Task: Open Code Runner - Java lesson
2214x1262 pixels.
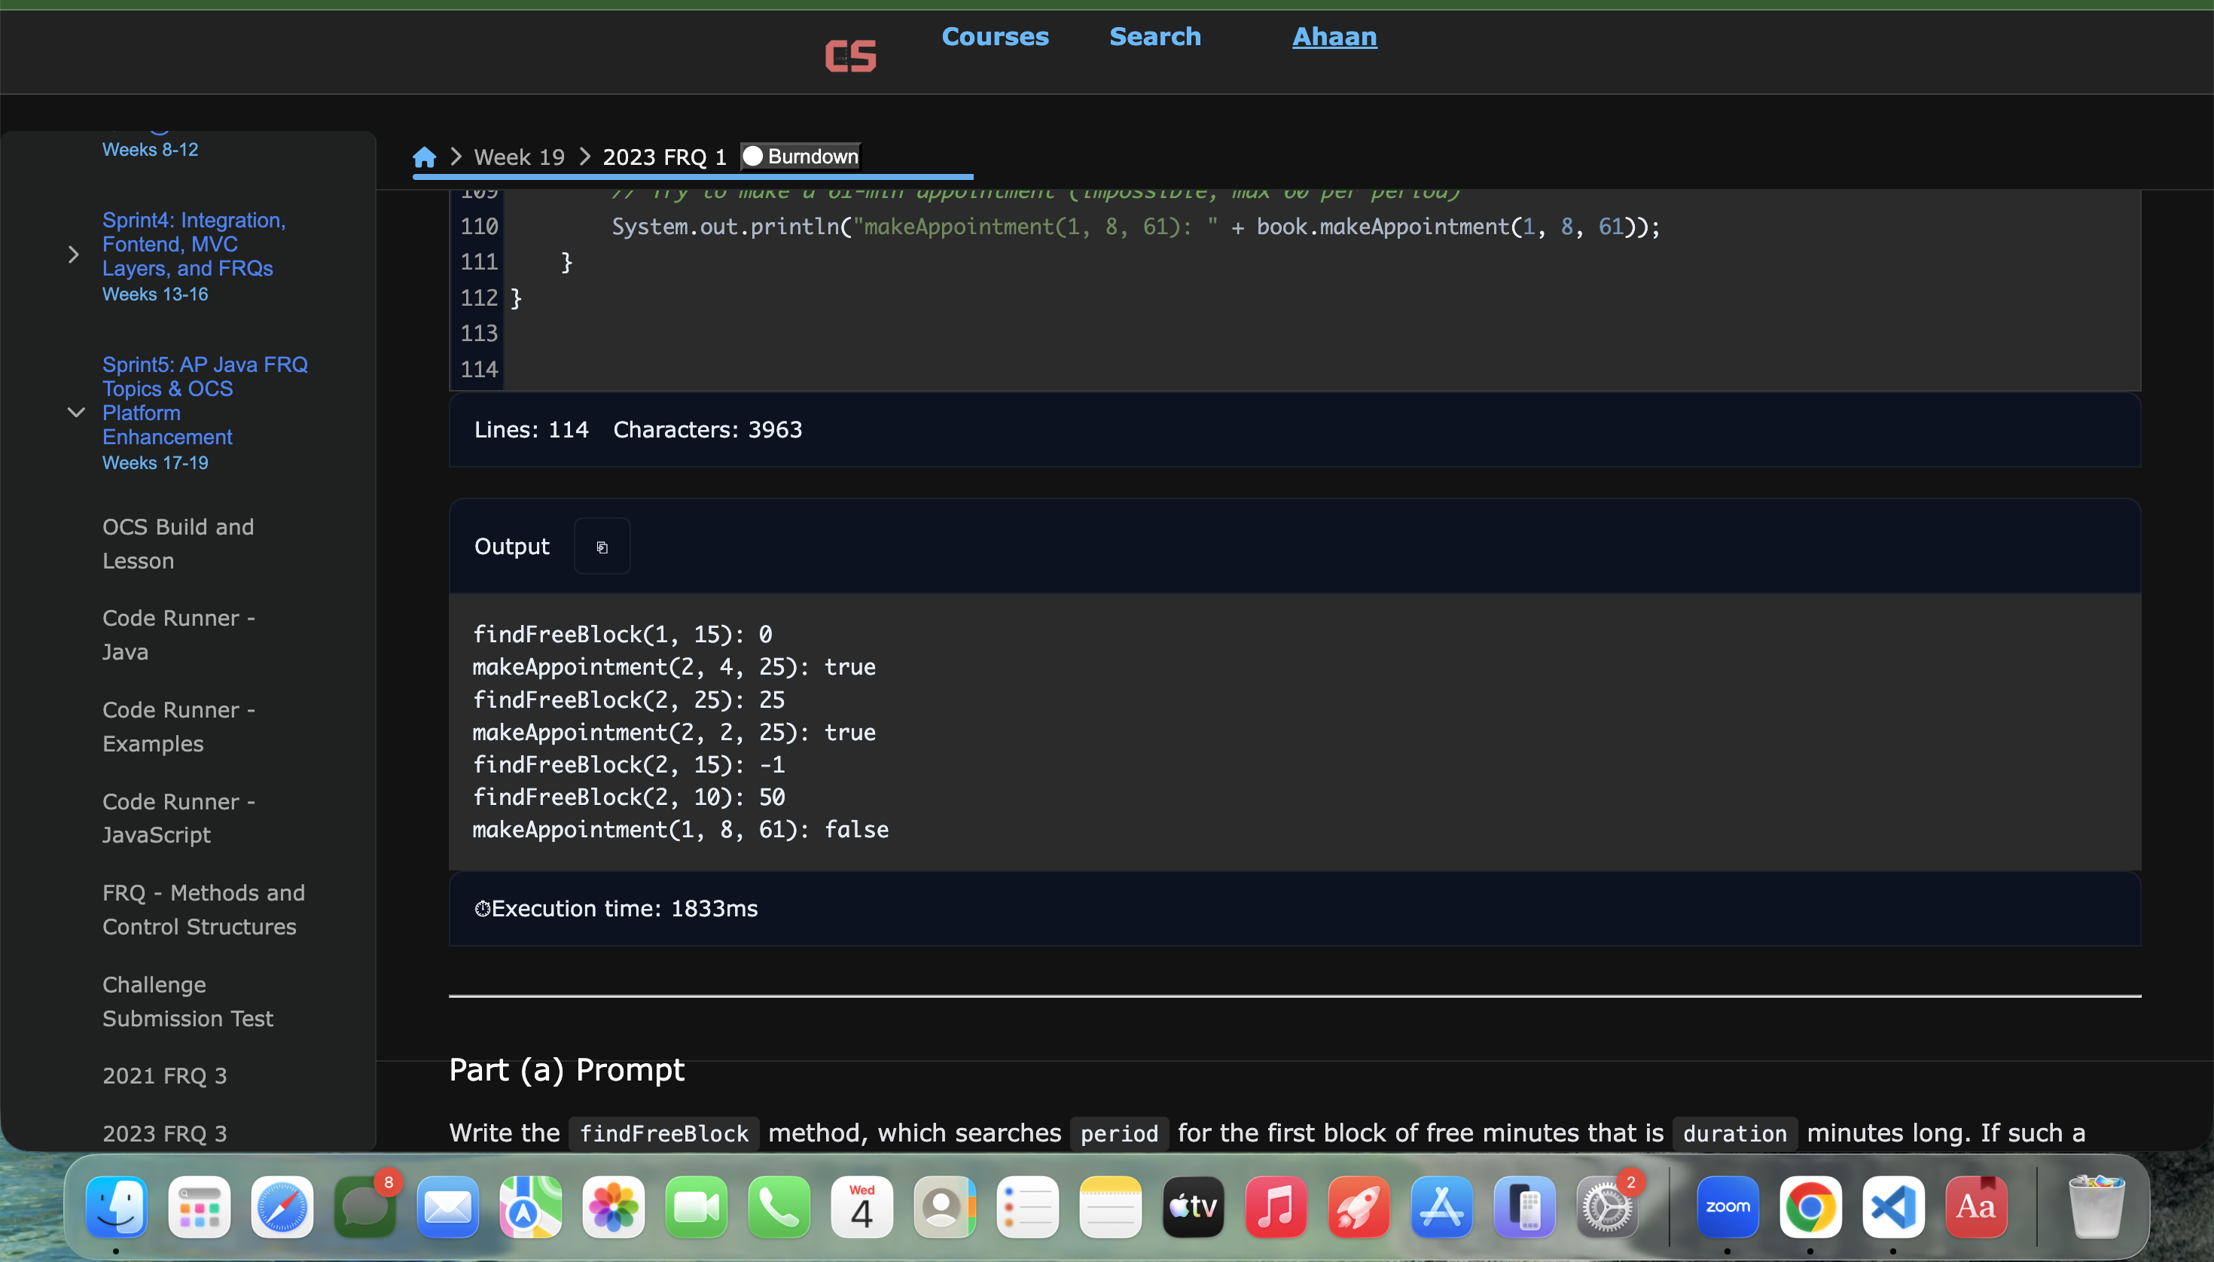Action: click(x=178, y=635)
